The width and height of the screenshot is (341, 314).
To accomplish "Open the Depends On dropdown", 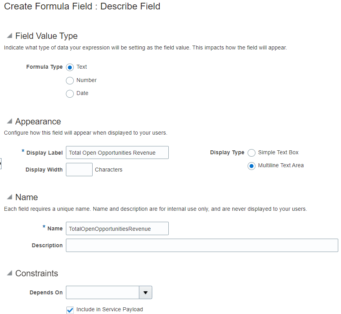I will pyautogui.click(x=146, y=292).
